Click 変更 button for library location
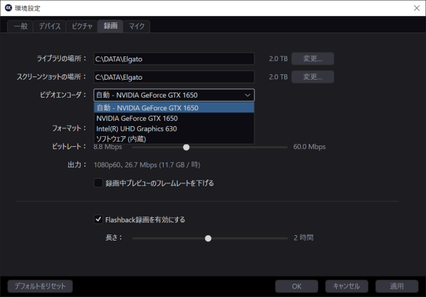 [313, 58]
